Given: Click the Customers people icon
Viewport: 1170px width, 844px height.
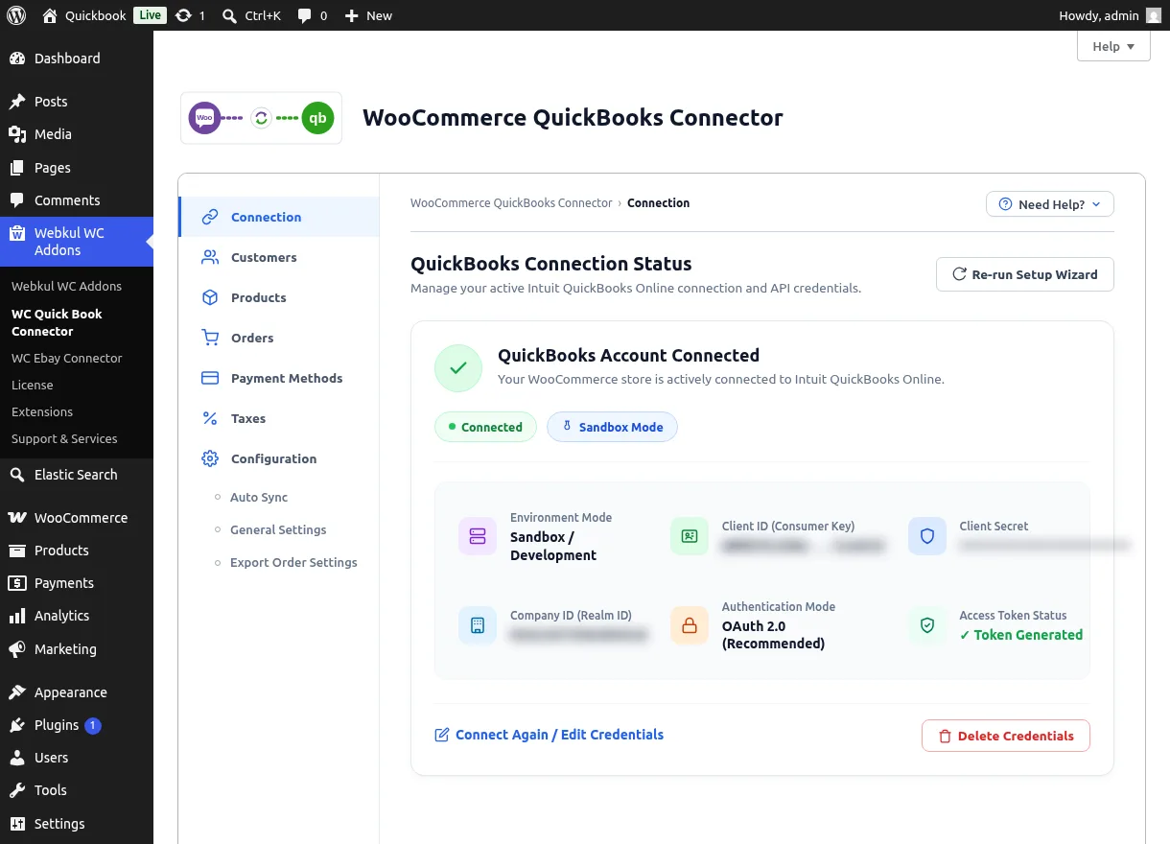Looking at the screenshot, I should [x=210, y=257].
